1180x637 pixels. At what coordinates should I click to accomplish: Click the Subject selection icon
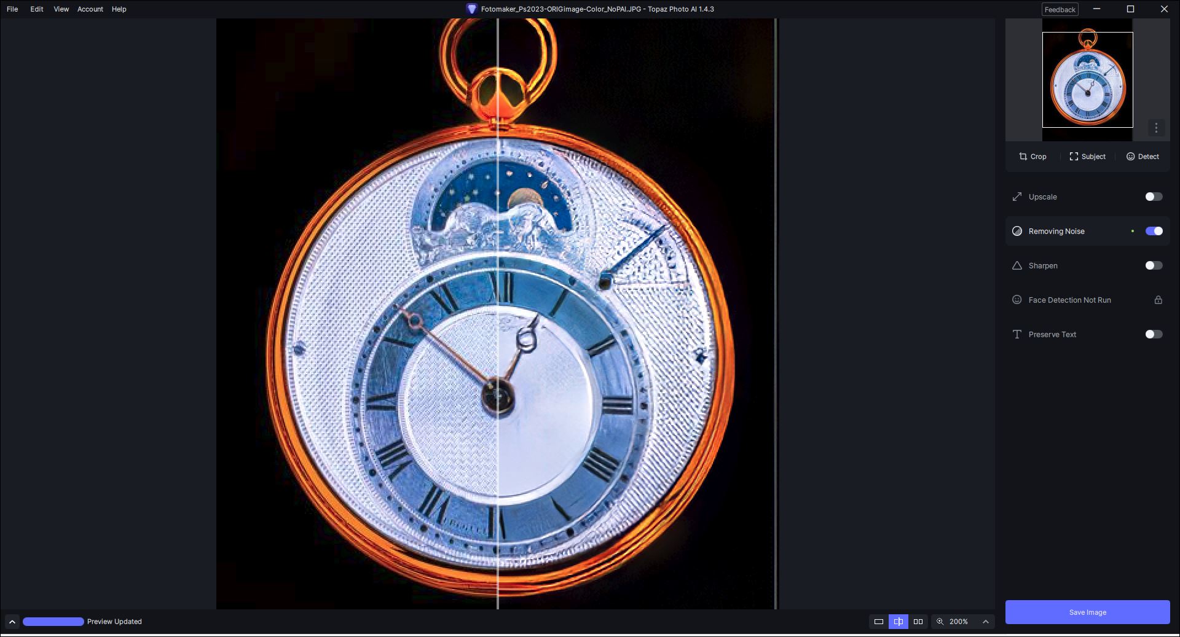click(1074, 157)
